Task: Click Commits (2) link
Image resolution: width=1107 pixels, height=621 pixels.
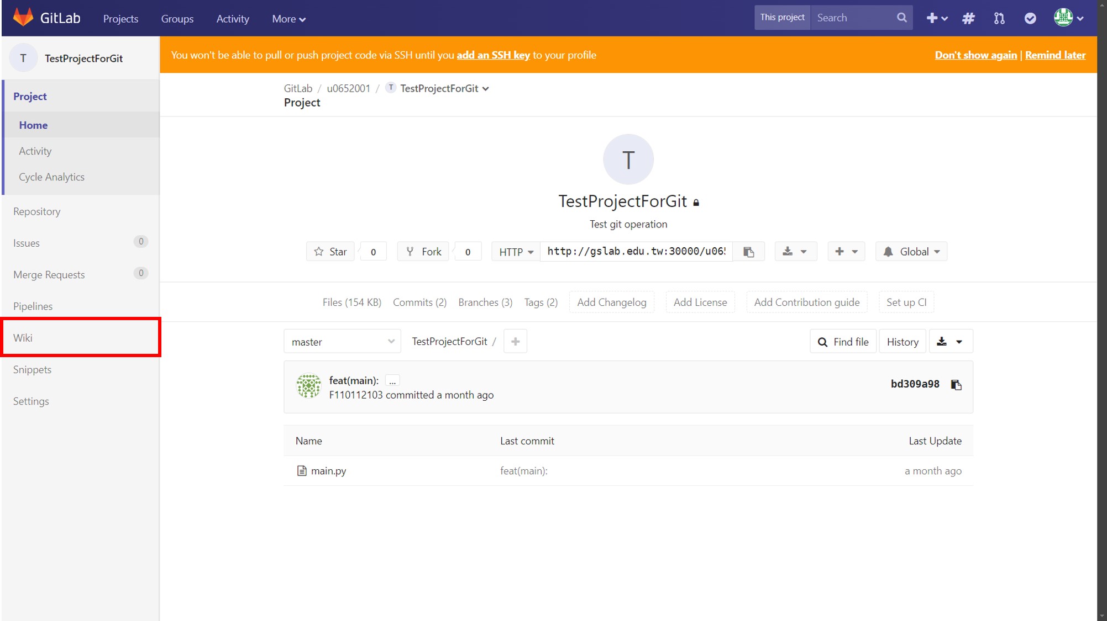Action: coord(419,302)
